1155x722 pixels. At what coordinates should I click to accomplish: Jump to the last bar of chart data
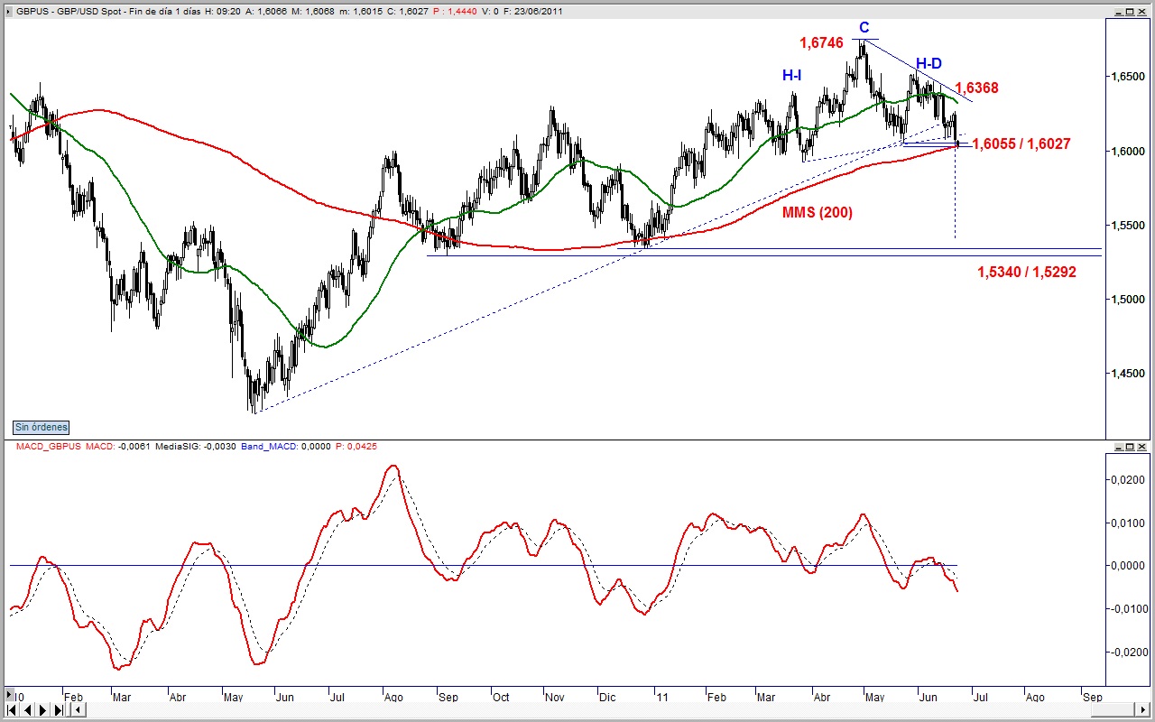[x=58, y=709]
